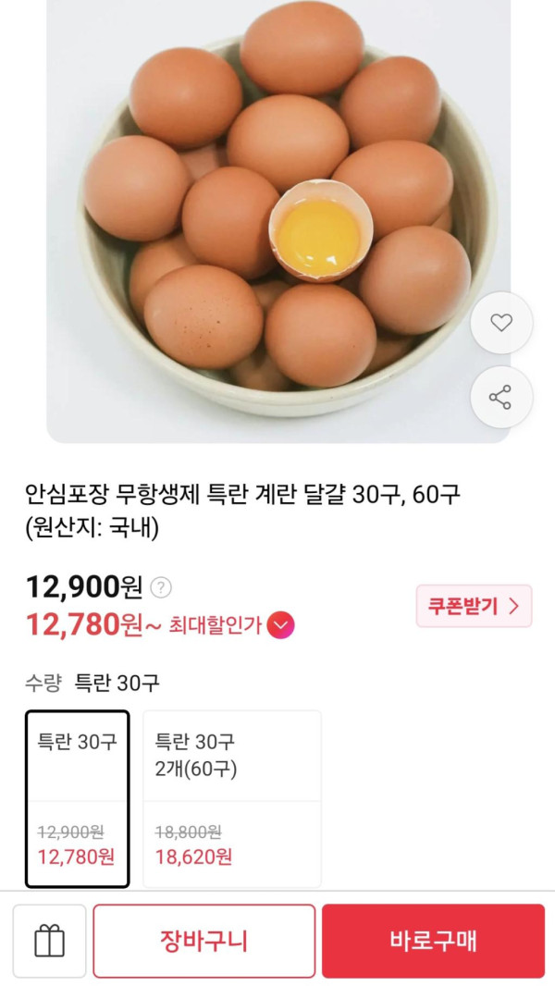Click the large red 12,780원~ price
The height and width of the screenshot is (986, 555).
tap(93, 625)
